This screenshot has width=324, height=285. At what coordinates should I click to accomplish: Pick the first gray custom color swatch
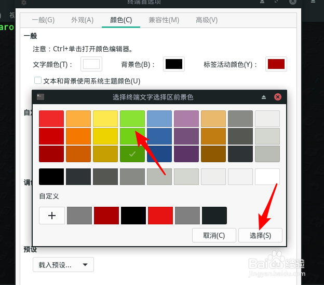pyautogui.click(x=79, y=216)
